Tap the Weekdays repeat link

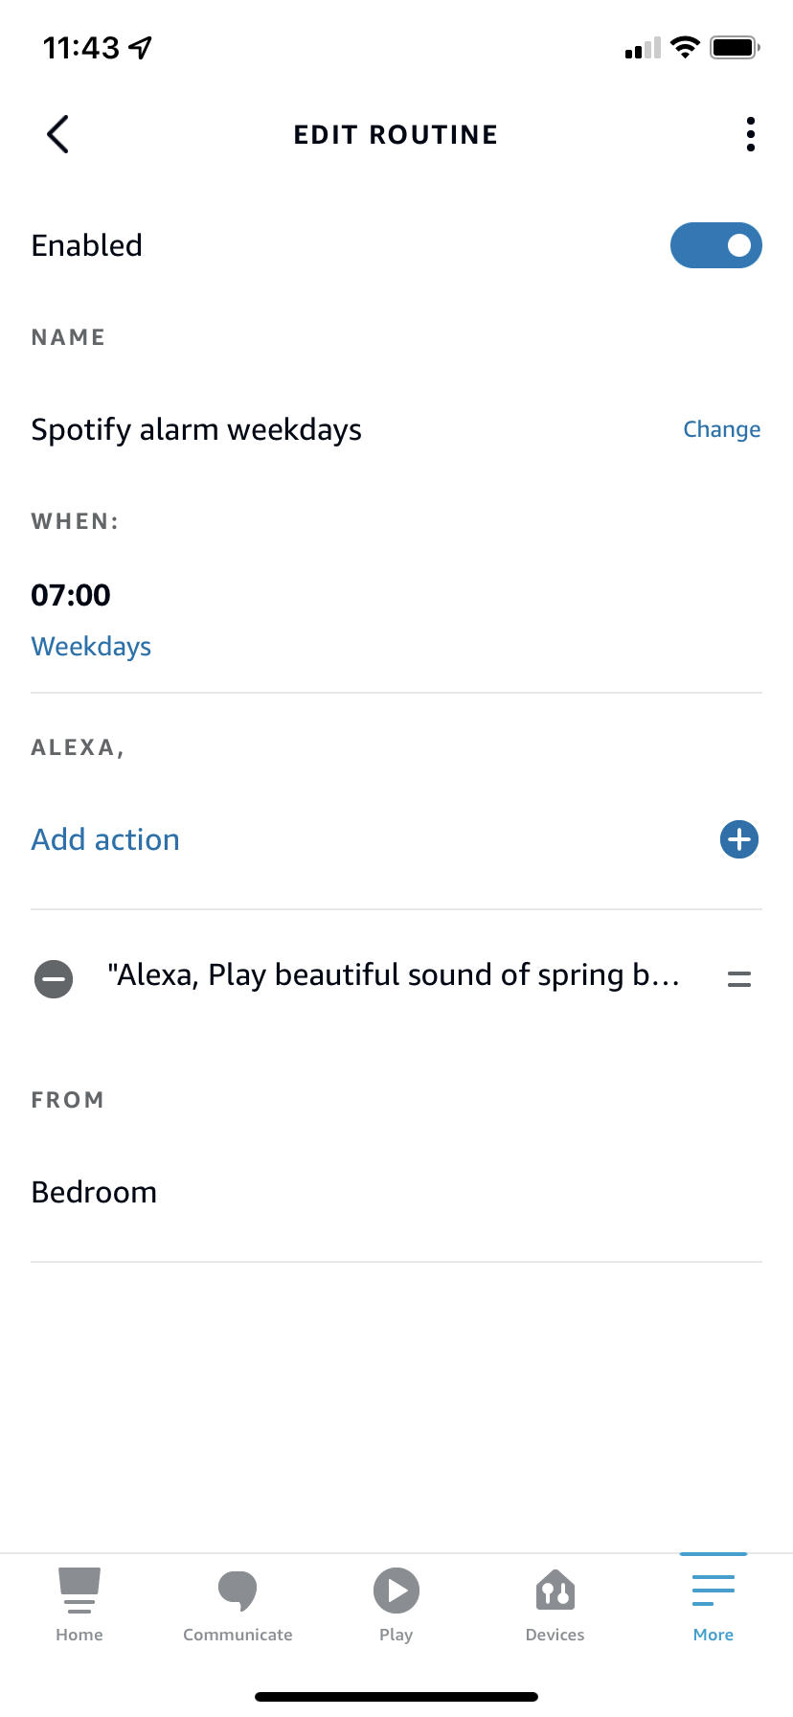click(x=91, y=647)
